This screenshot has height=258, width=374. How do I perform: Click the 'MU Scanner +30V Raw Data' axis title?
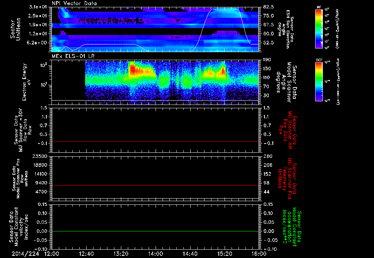pyautogui.click(x=23, y=130)
